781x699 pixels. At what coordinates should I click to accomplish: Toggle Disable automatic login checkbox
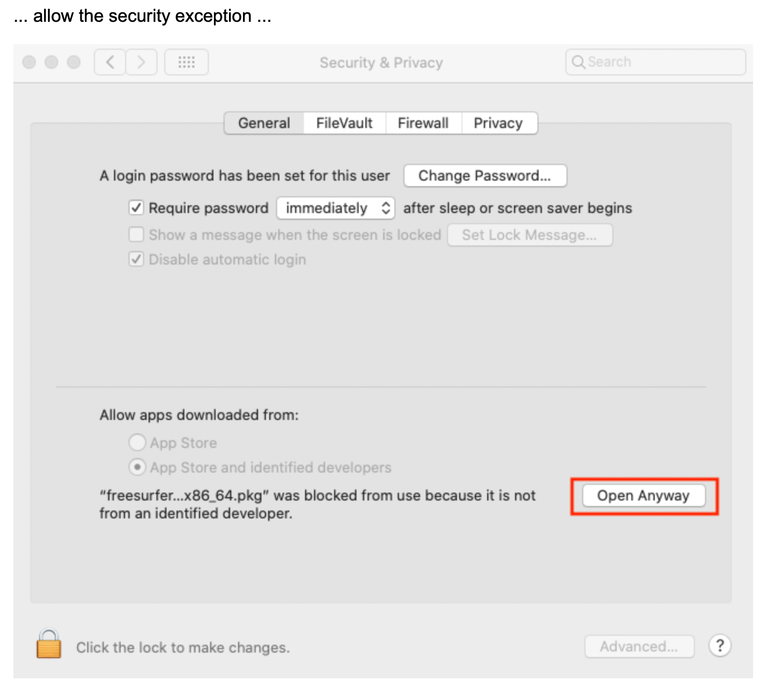136,259
